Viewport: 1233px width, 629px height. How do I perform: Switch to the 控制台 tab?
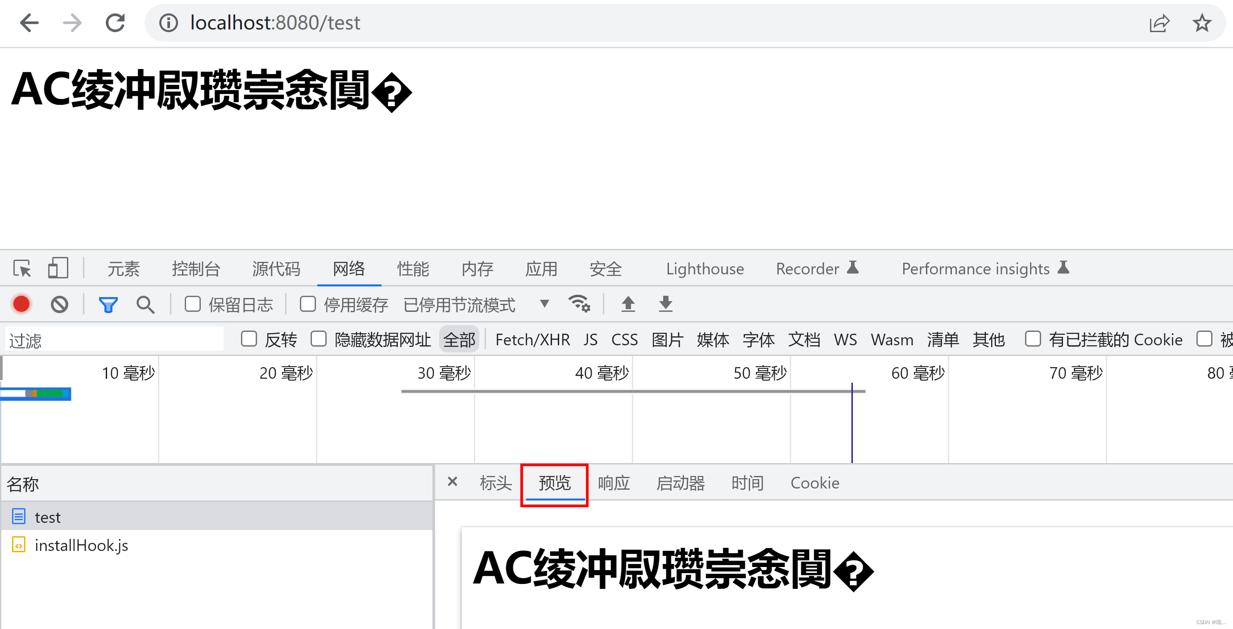pos(196,269)
